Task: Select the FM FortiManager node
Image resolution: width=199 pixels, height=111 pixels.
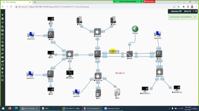Action: click(x=98, y=93)
